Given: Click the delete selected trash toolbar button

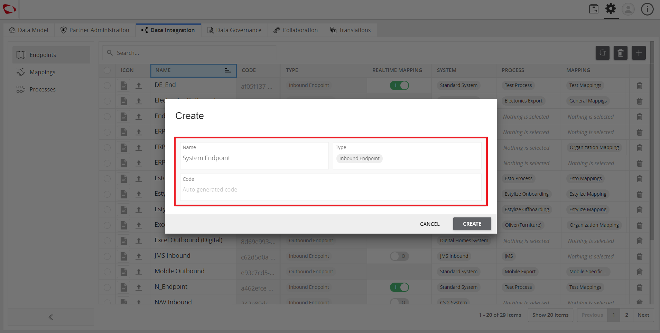Looking at the screenshot, I should coord(621,53).
